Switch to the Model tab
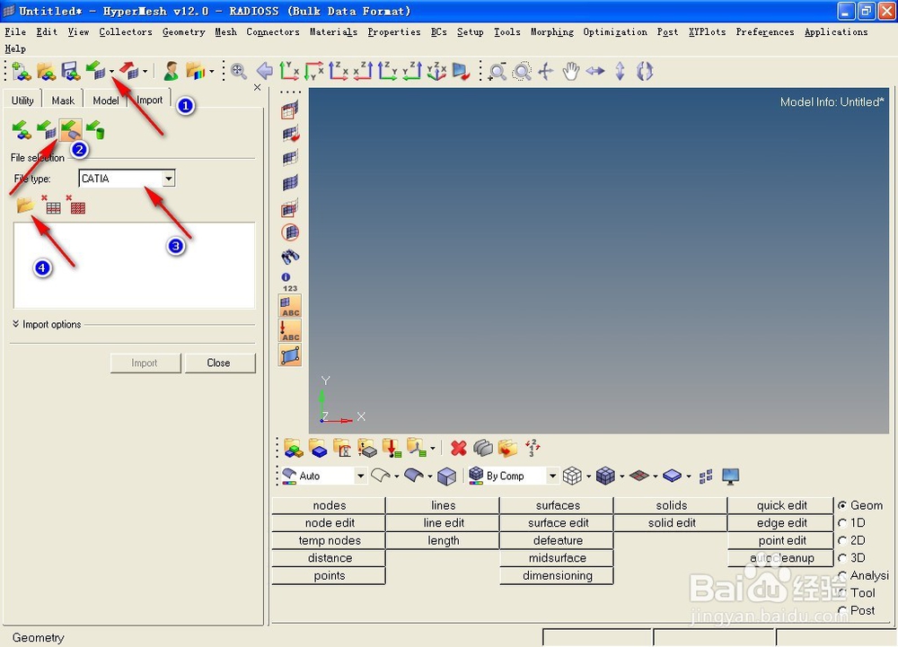Screen dimensions: 898x647 pyautogui.click(x=106, y=101)
